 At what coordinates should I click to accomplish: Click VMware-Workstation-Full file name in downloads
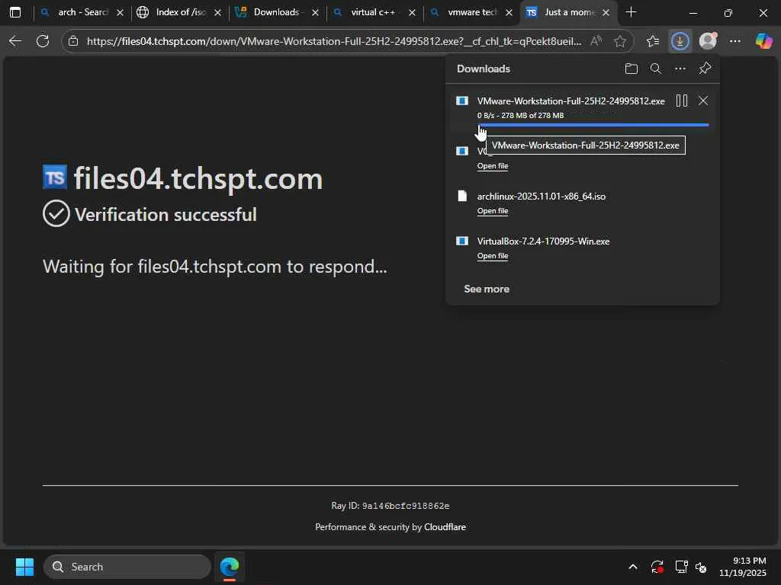(x=570, y=101)
